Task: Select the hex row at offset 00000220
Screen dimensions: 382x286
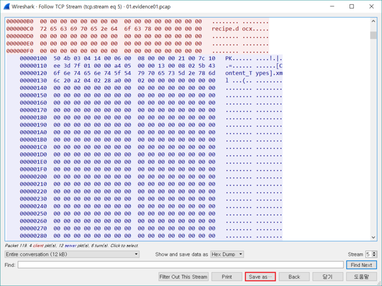Action: (x=151, y=191)
